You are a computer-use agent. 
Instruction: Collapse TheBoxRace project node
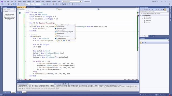[141, 15]
